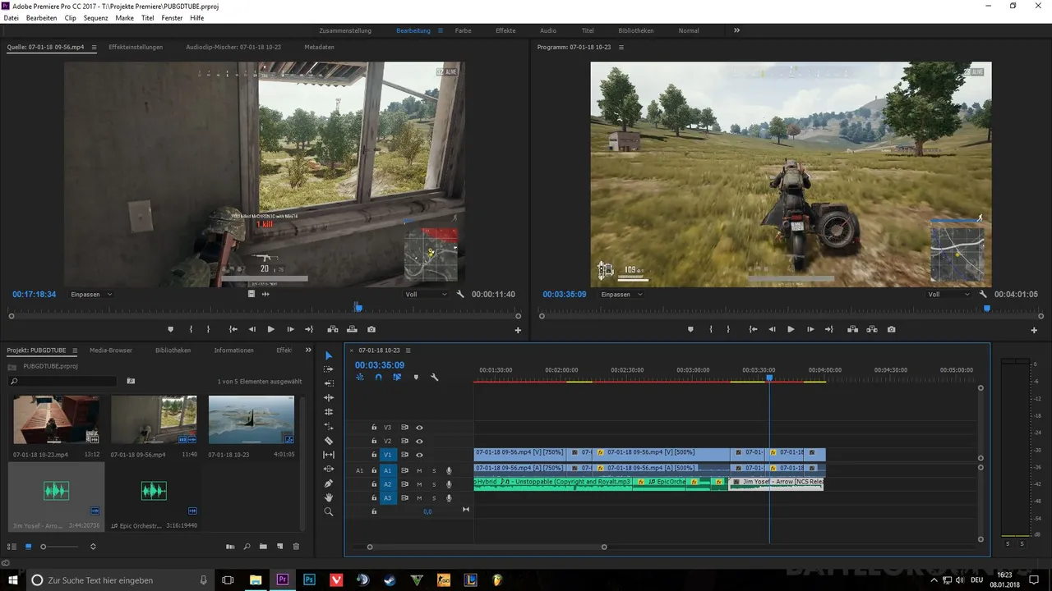Select the Zoom magnifier tool in toolbox
The height and width of the screenshot is (591, 1052).
[x=329, y=511]
